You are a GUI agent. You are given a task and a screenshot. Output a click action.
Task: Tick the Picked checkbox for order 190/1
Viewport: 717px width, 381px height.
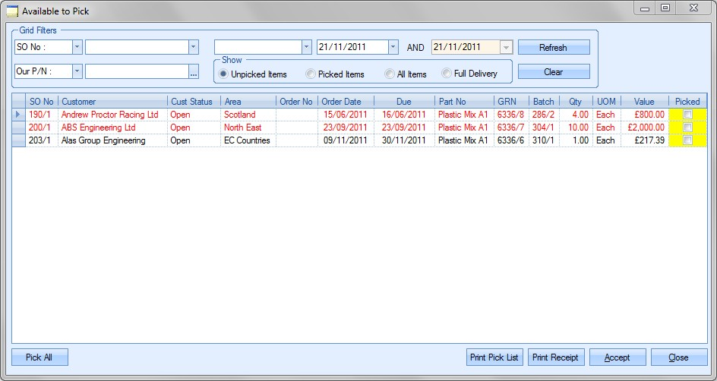(x=687, y=115)
